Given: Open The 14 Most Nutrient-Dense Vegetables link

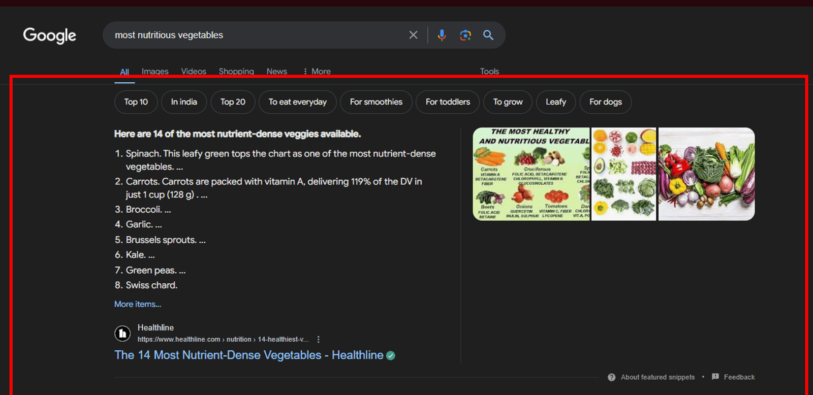Looking at the screenshot, I should coord(249,355).
